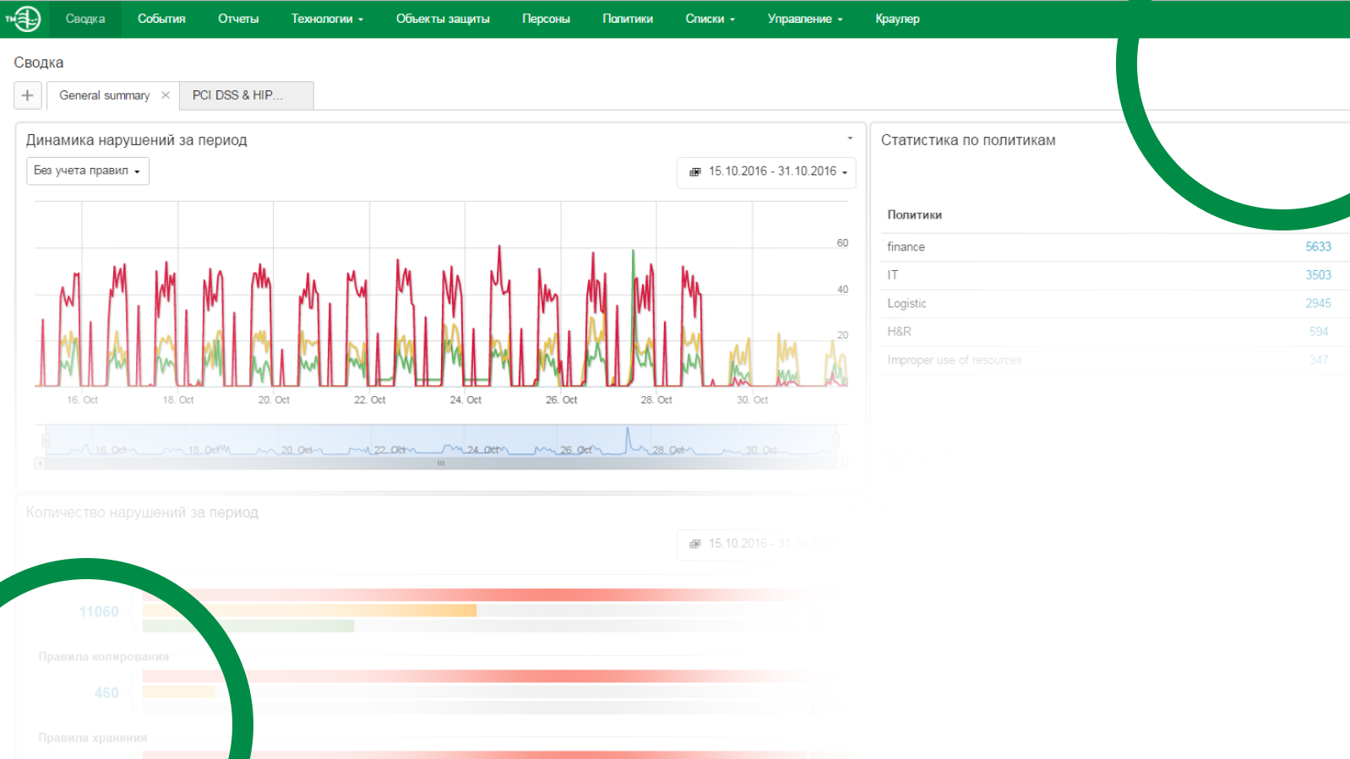Open the Без учета правил dropdown
This screenshot has width=1350, height=759.
88,171
